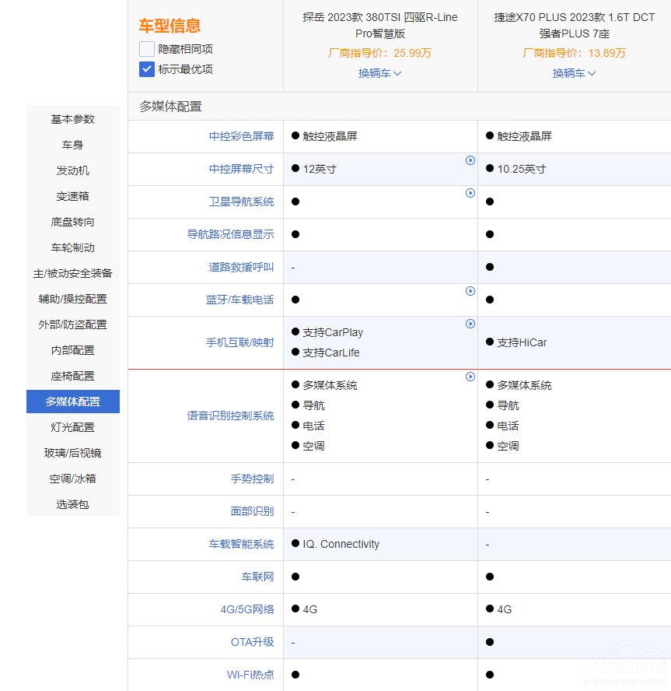Image resolution: width=671 pixels, height=691 pixels.
Task: Disable the 标示最优项 checkbox
Action: [145, 69]
